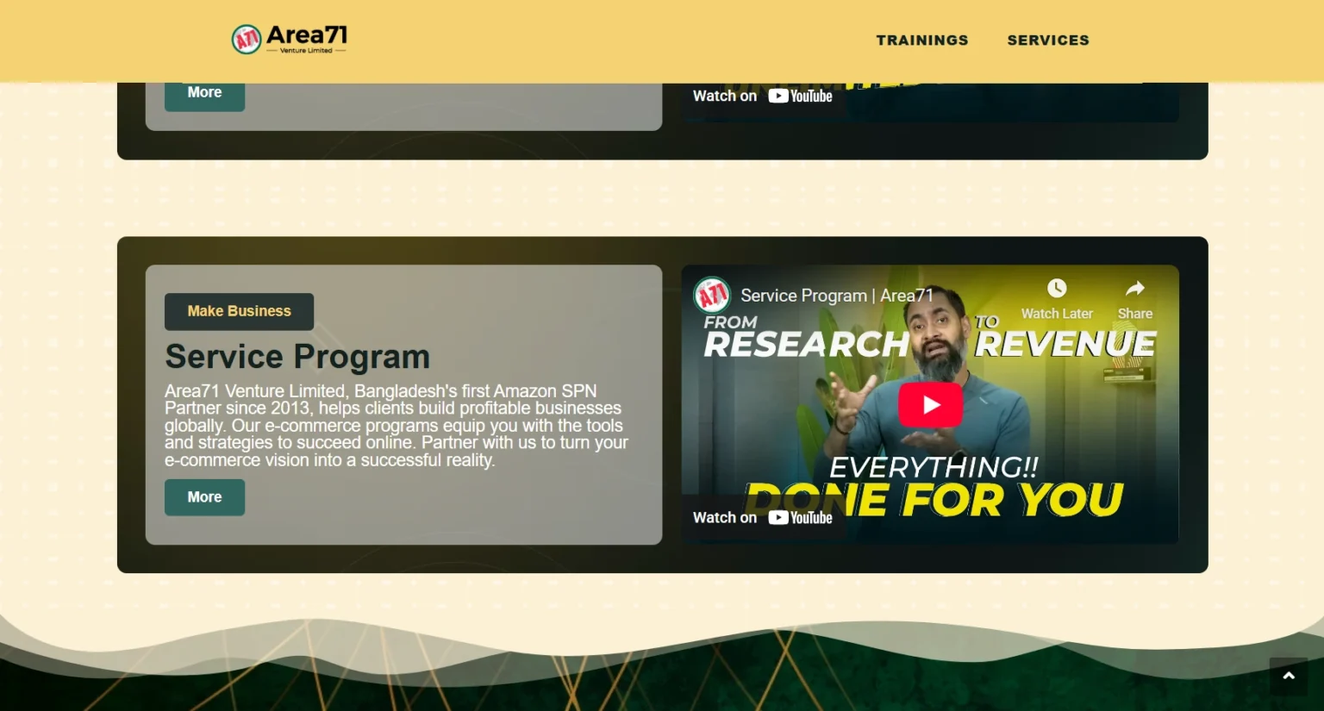Open the 'Service Program | Area71' video title
This screenshot has height=711, width=1324.
(836, 296)
